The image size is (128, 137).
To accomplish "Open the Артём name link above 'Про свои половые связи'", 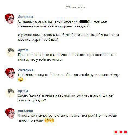I will (23, 50).
